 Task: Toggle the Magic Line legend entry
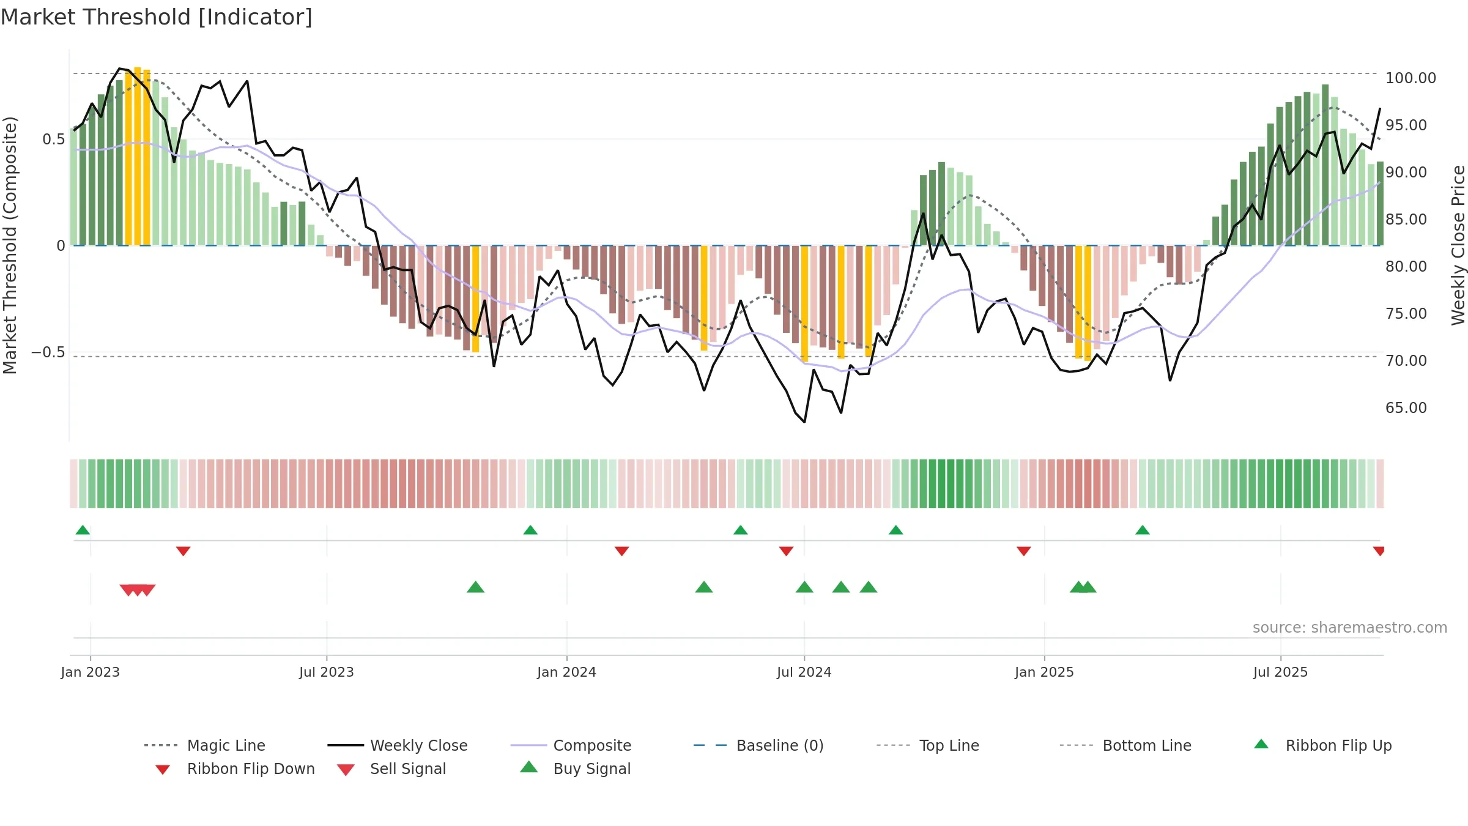pos(205,745)
